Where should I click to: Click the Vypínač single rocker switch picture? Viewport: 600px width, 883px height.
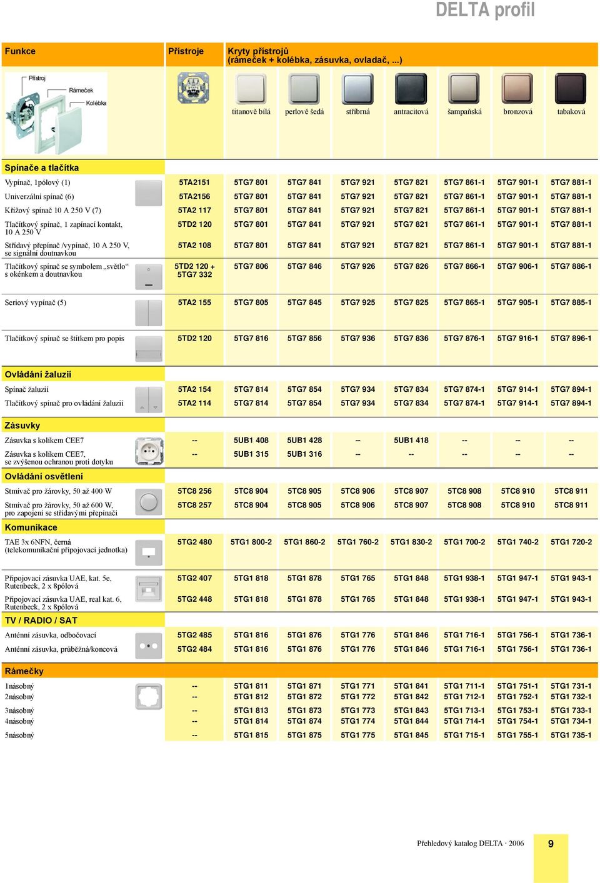pyautogui.click(x=149, y=192)
